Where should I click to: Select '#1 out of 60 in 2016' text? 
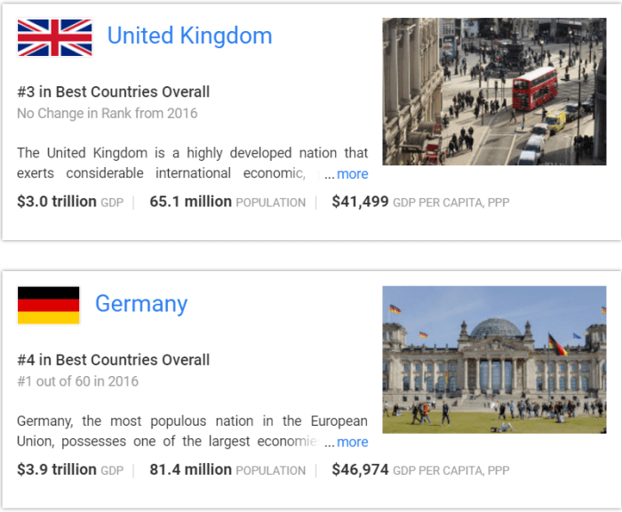coord(77,381)
